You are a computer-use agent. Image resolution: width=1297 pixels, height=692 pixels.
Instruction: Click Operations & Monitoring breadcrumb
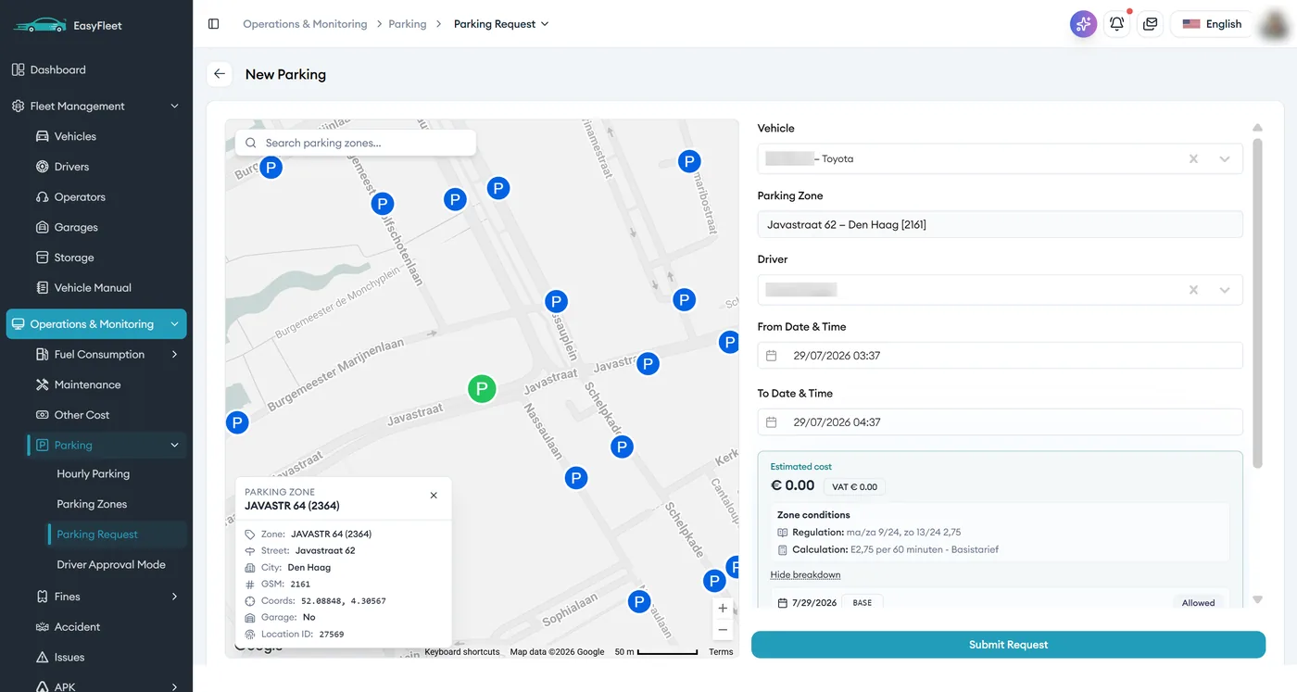(305, 24)
